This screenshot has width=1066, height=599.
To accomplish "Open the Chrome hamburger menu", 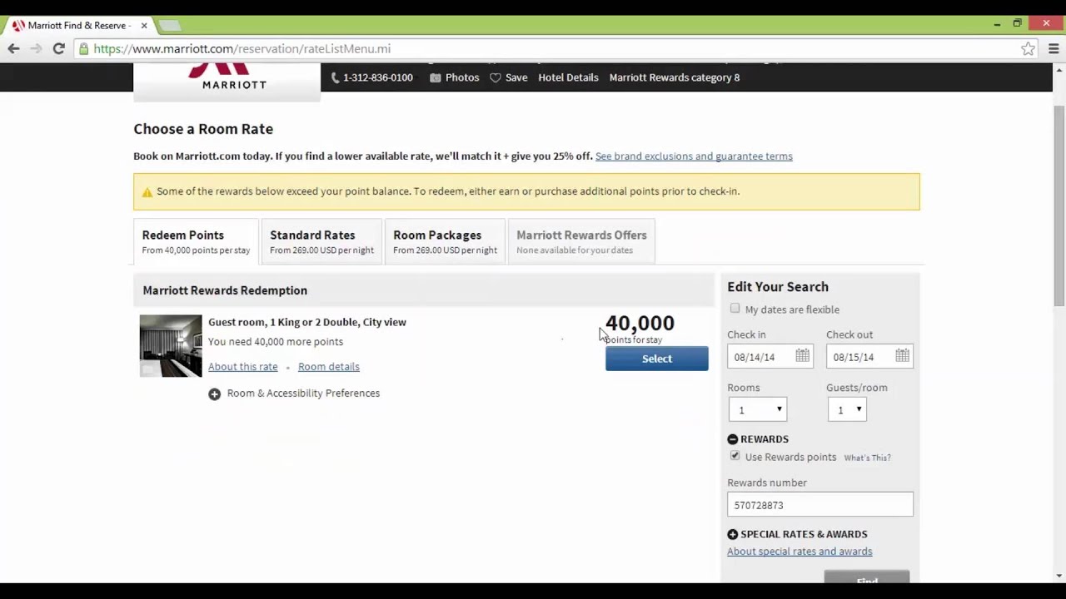I will pos(1054,49).
